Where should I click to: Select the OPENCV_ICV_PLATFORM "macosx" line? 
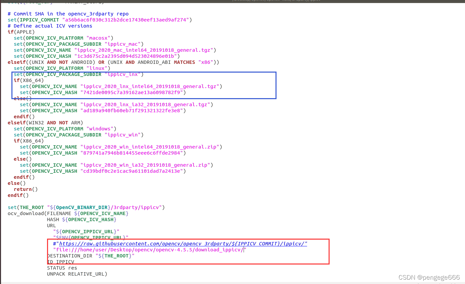point(64,38)
